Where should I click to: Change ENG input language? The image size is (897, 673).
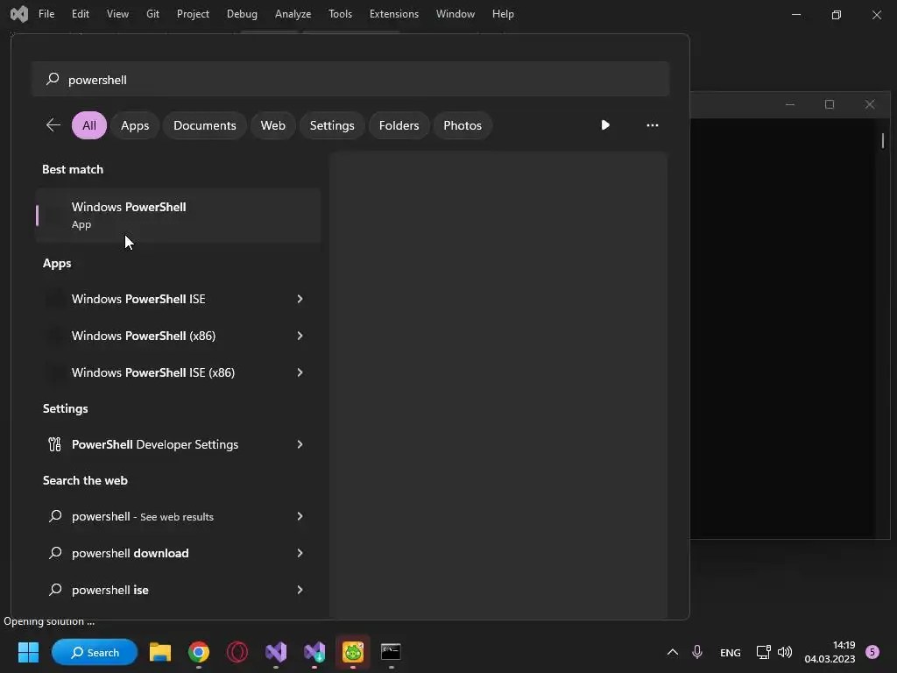click(731, 652)
